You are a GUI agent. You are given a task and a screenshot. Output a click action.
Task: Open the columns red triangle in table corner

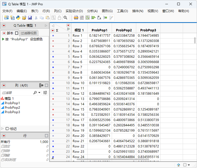pos(68,25)
